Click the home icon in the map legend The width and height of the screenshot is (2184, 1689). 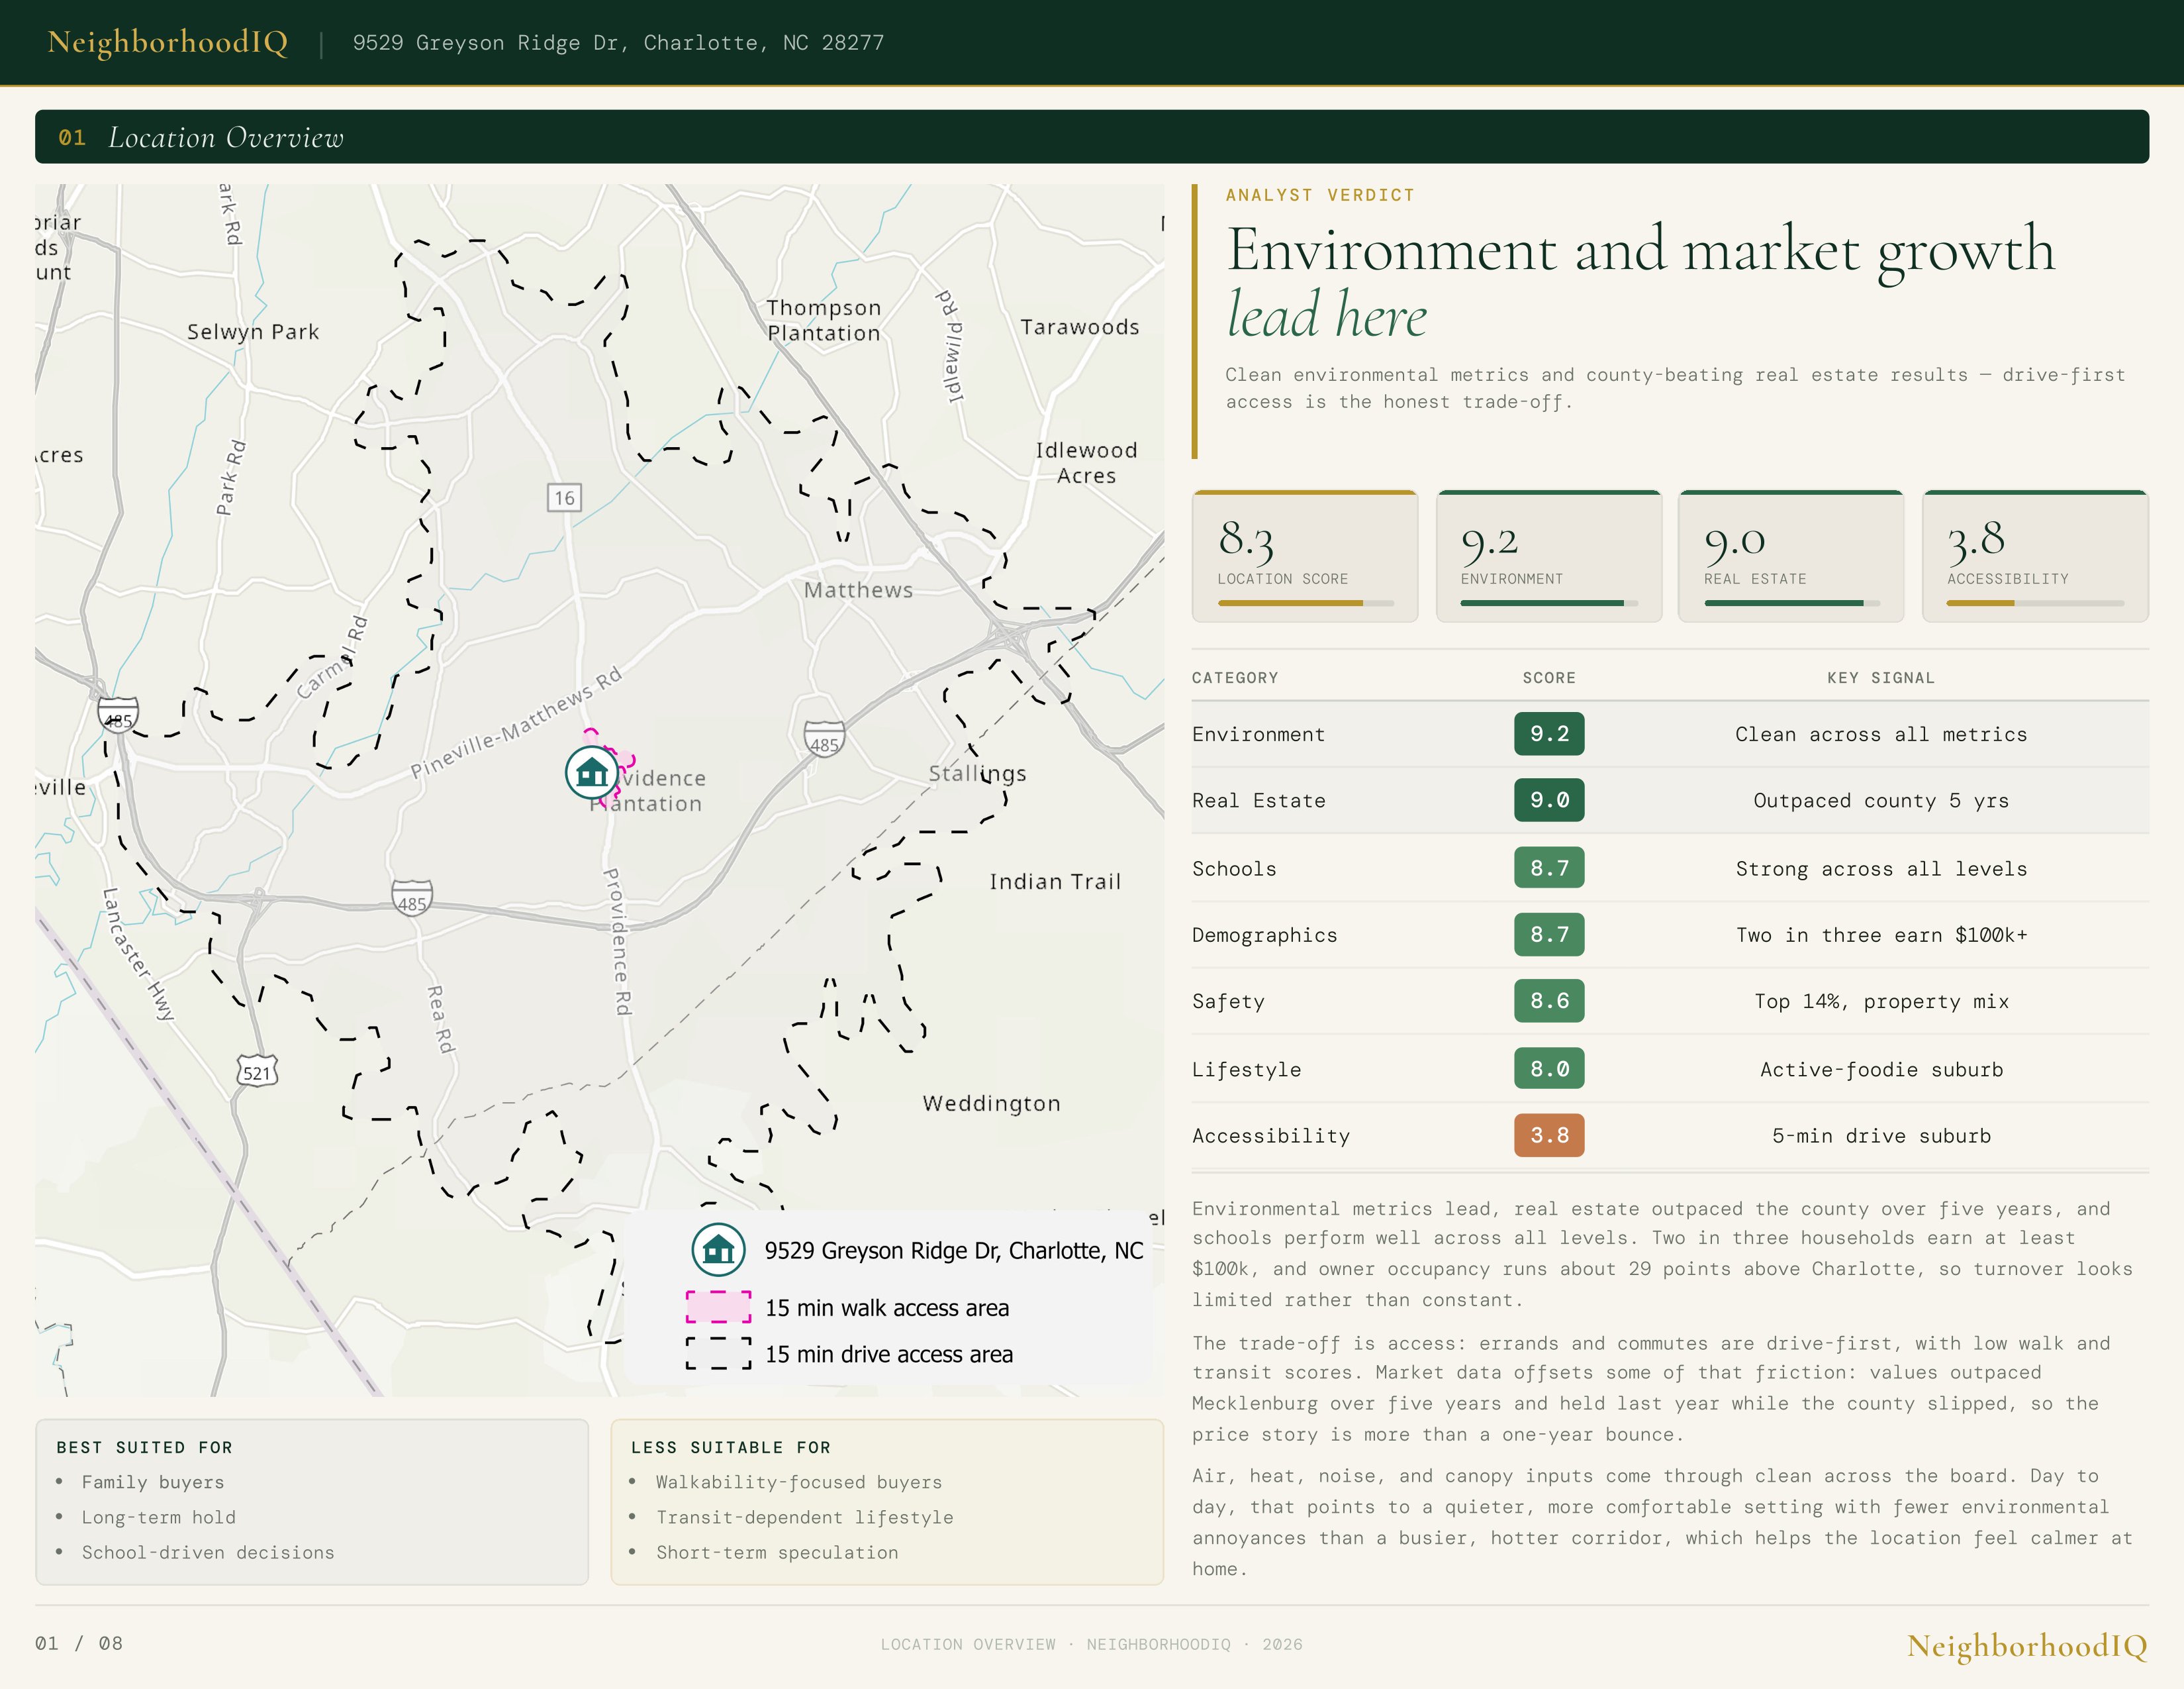718,1250
